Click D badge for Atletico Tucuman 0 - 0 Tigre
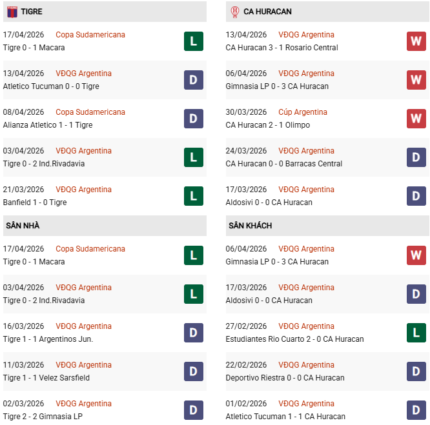 pyautogui.click(x=194, y=80)
